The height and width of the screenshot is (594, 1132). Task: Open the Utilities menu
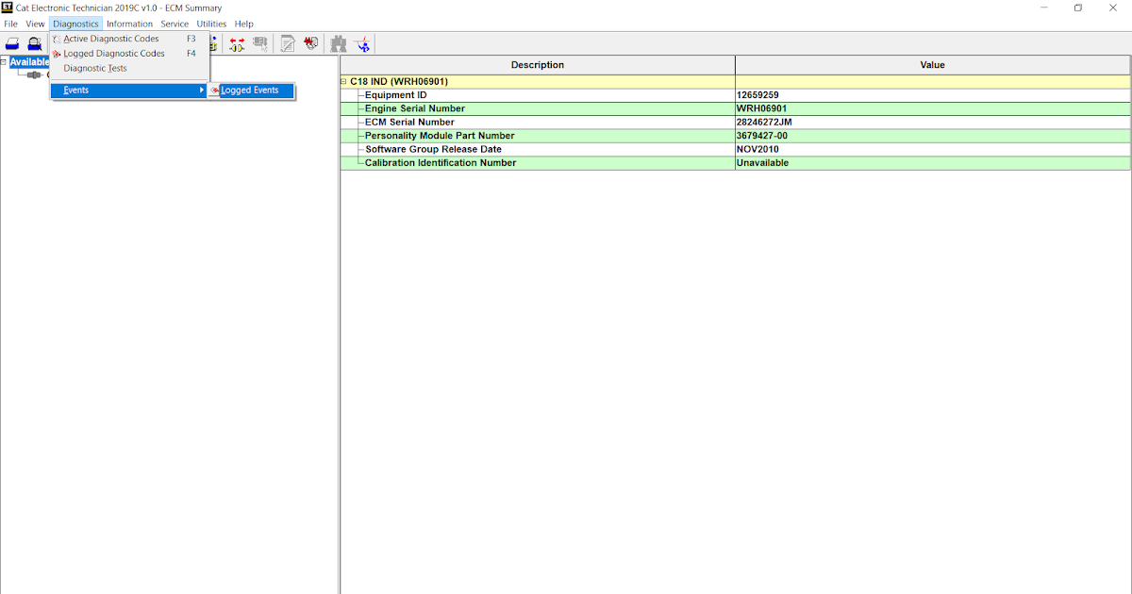click(211, 24)
